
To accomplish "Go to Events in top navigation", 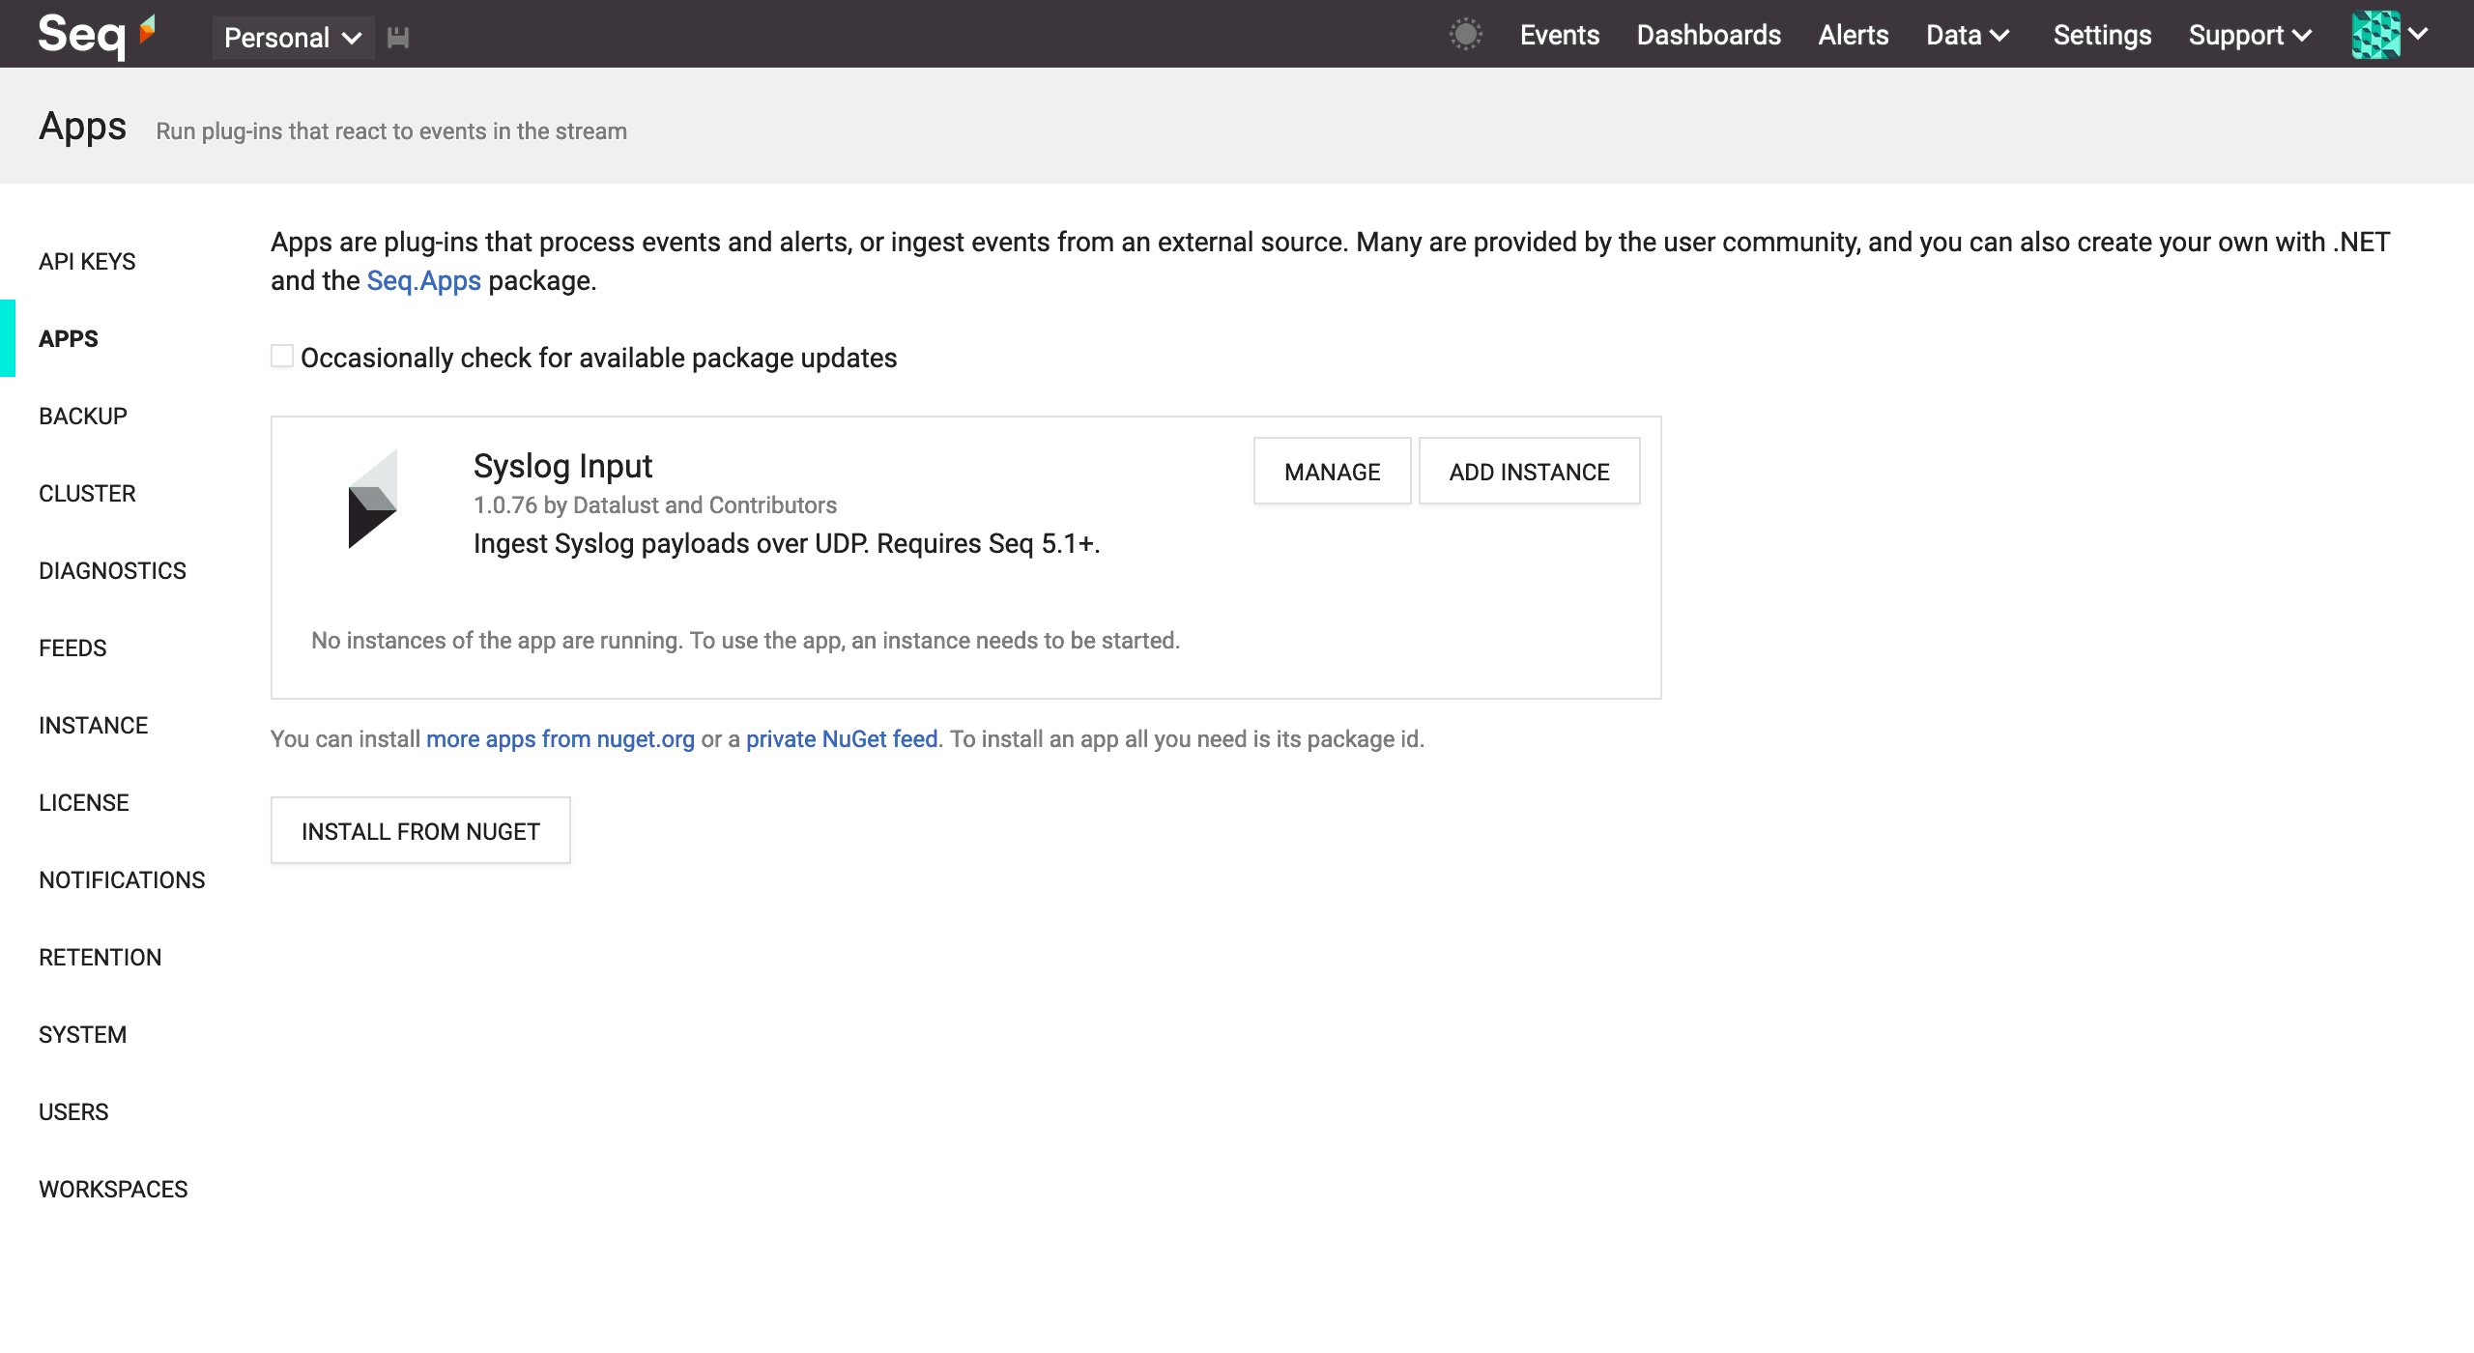I will [1559, 35].
